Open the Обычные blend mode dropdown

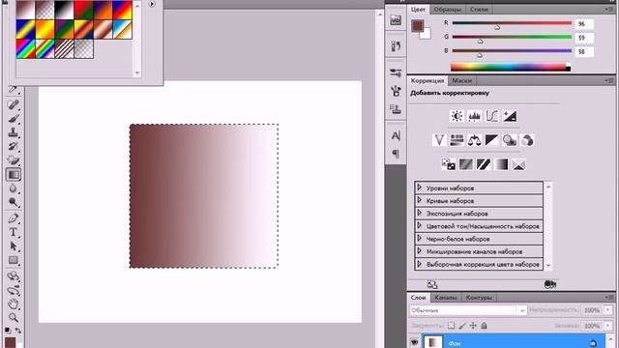(x=468, y=310)
